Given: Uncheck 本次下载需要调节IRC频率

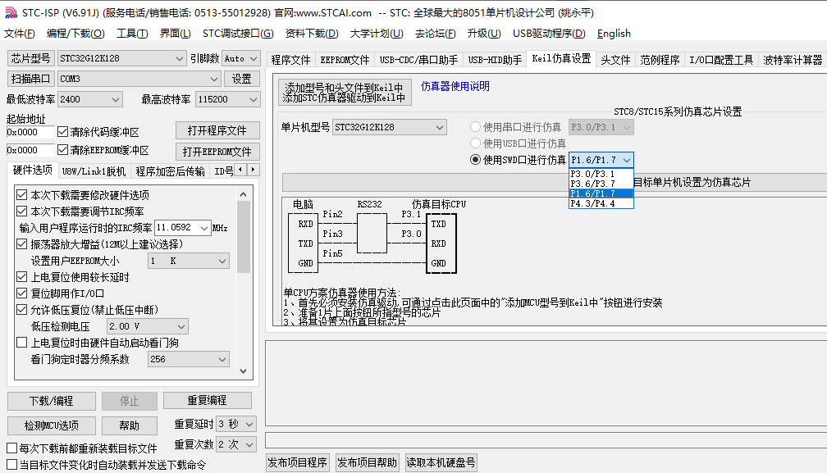Looking at the screenshot, I should 21,211.
